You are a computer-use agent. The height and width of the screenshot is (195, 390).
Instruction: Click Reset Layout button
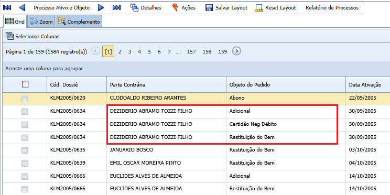[276, 8]
